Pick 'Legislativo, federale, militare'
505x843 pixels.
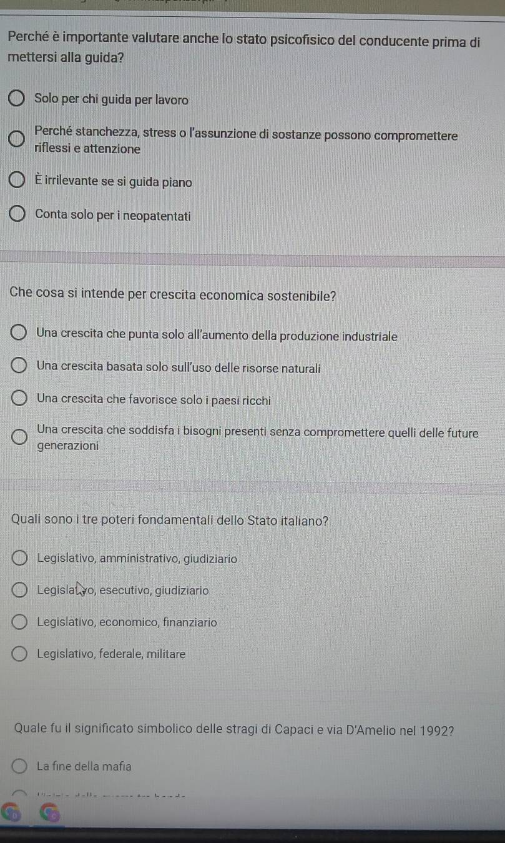pyautogui.click(x=20, y=654)
